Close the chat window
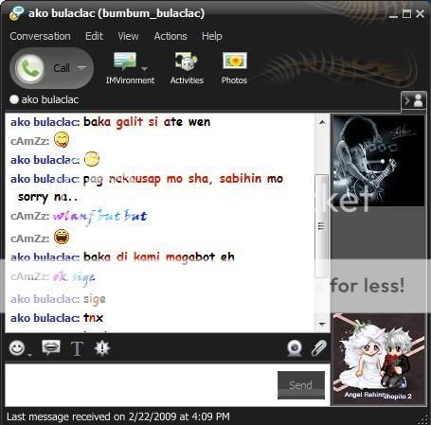The image size is (431, 425). point(420,13)
